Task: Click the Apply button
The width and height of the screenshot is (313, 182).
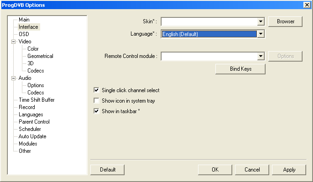Action: 289,170
